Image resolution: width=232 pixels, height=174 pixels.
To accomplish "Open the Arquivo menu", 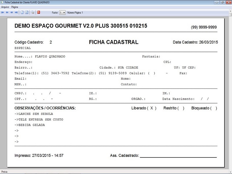I will 5,7.
